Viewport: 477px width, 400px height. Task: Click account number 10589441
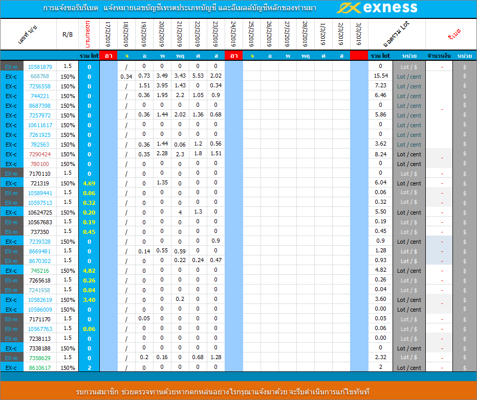[40, 193]
